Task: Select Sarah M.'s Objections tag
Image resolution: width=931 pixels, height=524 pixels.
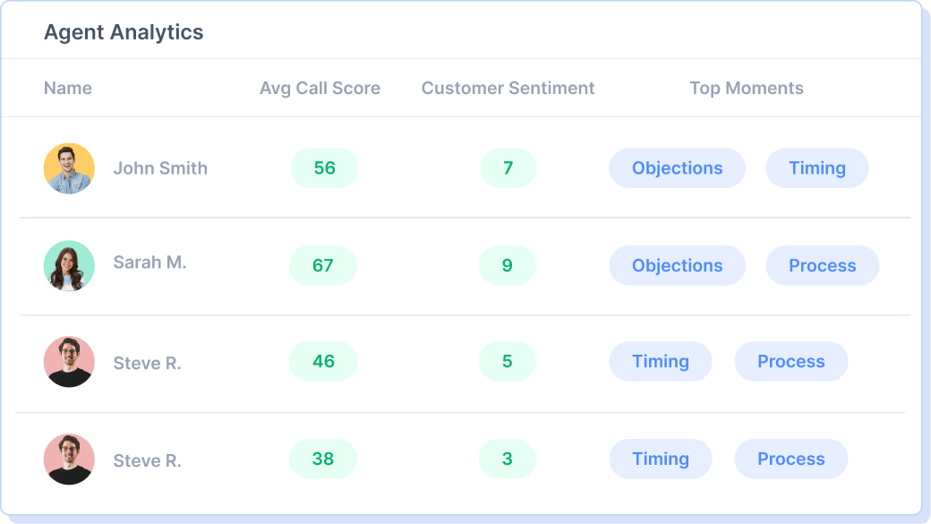Action: 678,265
